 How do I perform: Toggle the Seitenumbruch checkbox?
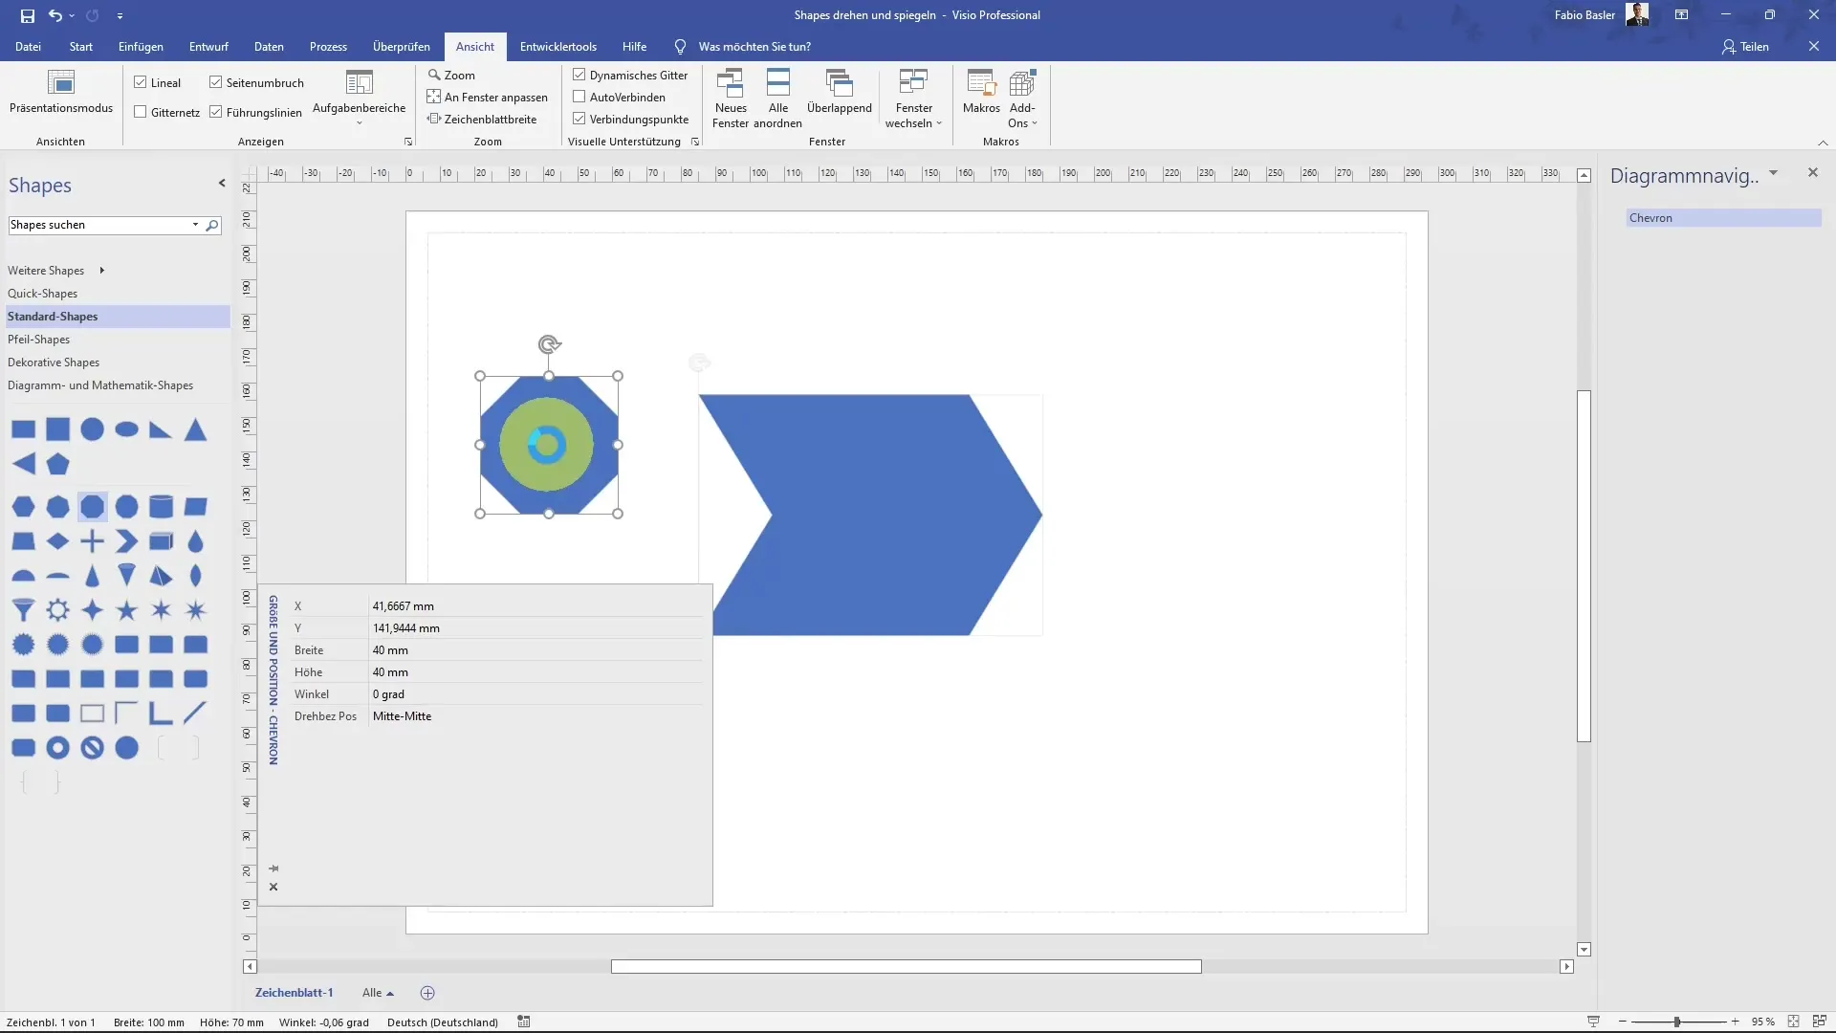tap(216, 82)
